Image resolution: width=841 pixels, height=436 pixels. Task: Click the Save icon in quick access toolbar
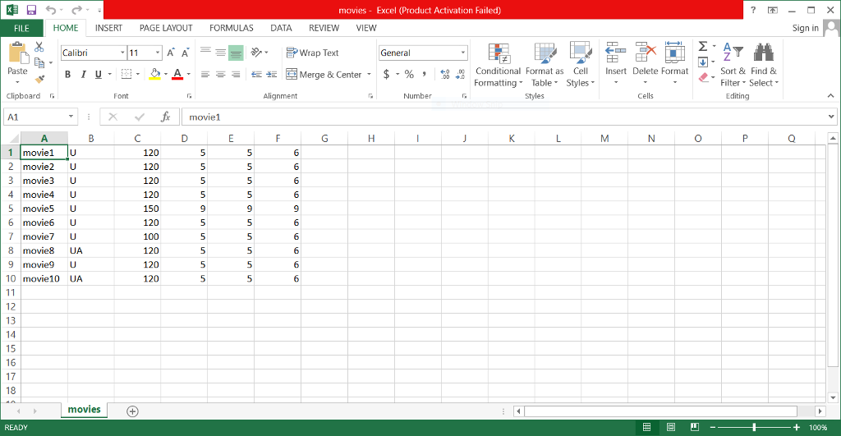pos(31,10)
